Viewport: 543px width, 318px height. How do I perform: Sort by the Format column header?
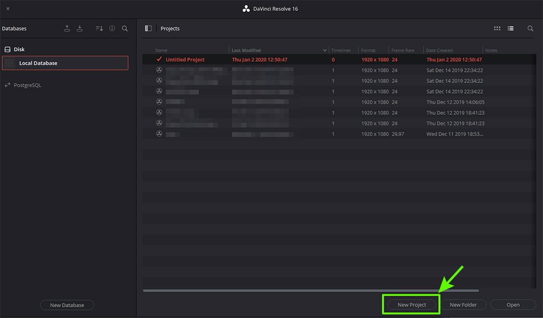pos(369,50)
